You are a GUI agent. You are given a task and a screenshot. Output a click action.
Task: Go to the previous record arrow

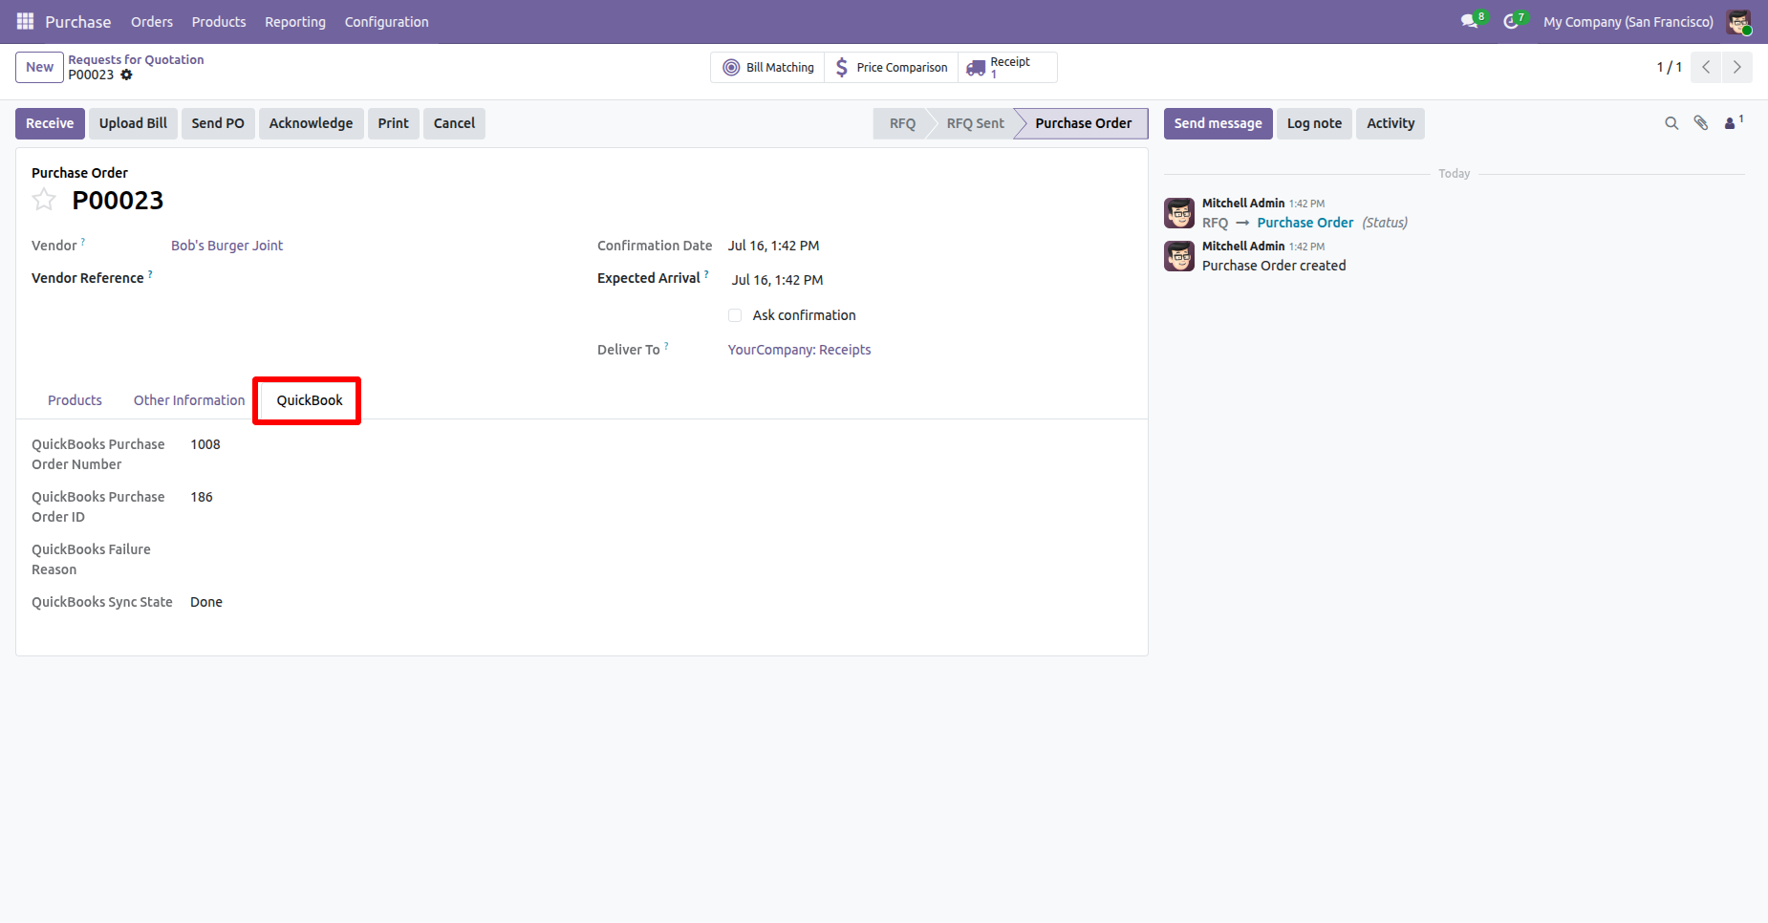point(1706,67)
